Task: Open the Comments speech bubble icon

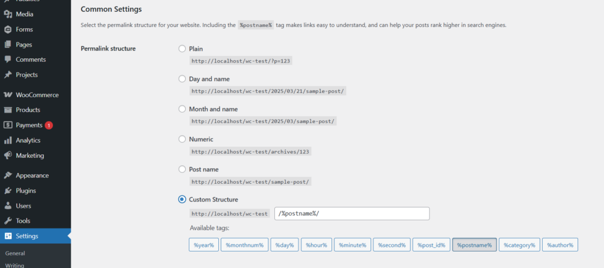Action: point(8,59)
